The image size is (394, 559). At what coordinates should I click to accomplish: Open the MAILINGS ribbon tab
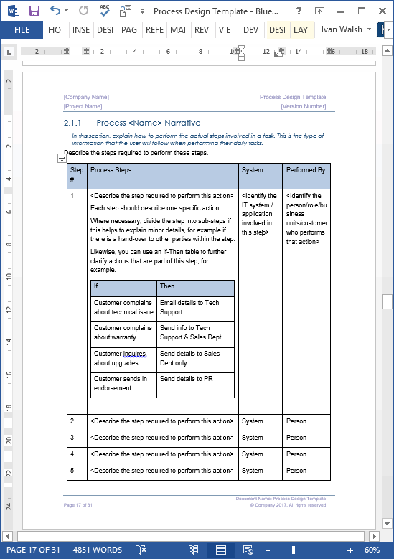[x=178, y=30]
